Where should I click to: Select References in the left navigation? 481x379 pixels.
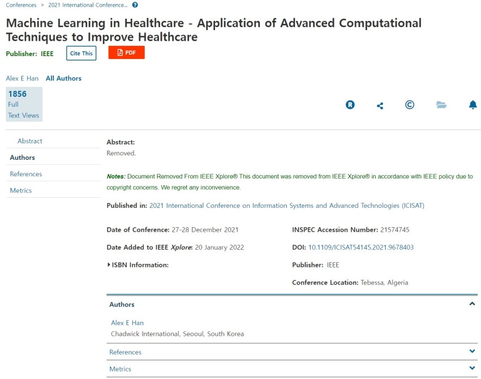(x=26, y=174)
